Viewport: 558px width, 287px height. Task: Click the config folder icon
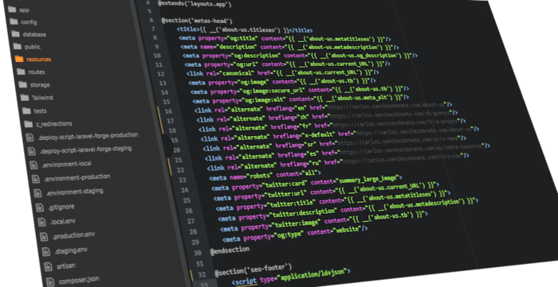pyautogui.click(x=14, y=21)
